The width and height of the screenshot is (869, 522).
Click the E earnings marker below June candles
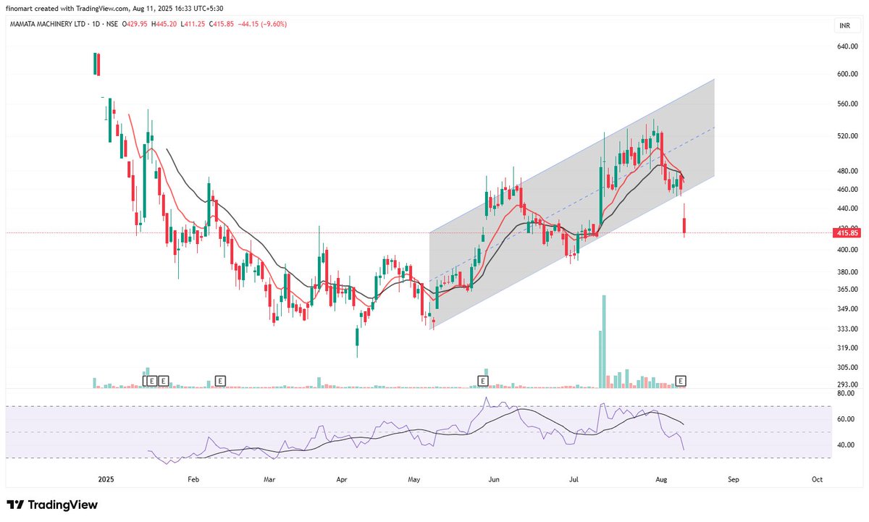coord(482,380)
